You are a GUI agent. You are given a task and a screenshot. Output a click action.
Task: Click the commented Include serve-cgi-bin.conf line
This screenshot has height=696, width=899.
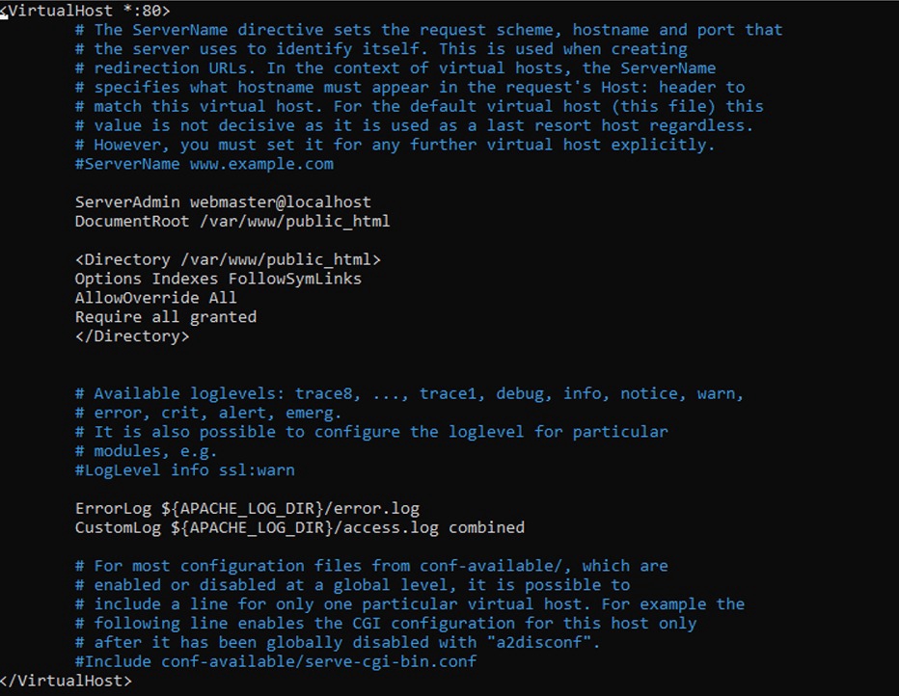(276, 661)
